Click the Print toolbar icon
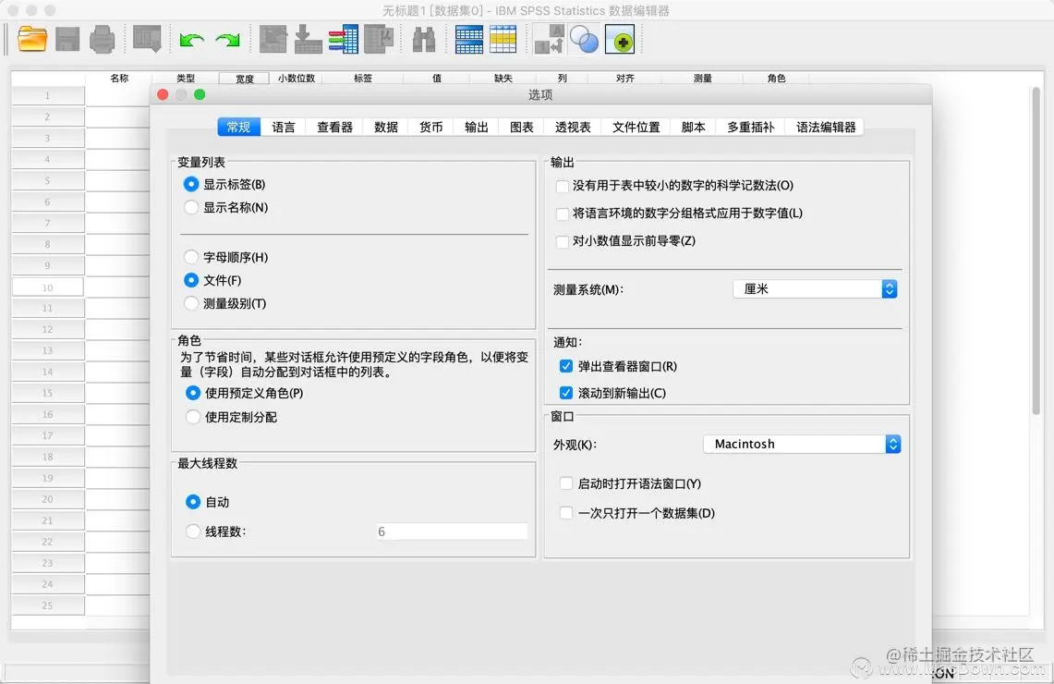The image size is (1054, 684). coord(103,39)
